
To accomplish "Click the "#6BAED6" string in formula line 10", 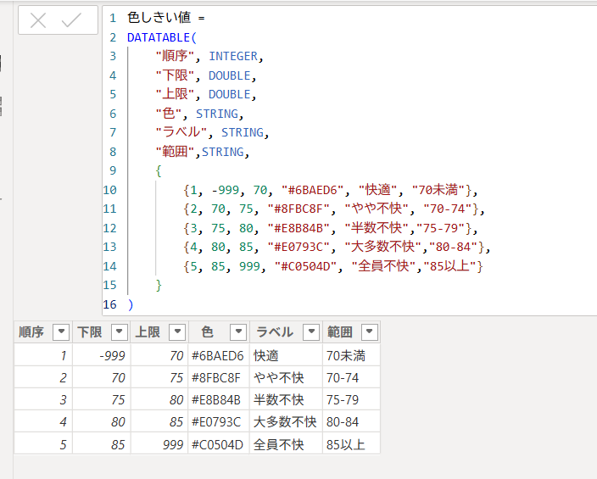I will pos(312,190).
